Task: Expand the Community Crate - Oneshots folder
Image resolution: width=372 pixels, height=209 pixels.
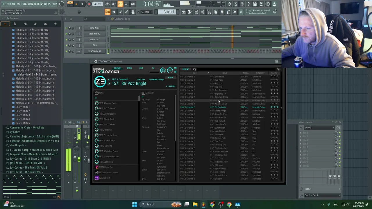Action: pos(8,128)
